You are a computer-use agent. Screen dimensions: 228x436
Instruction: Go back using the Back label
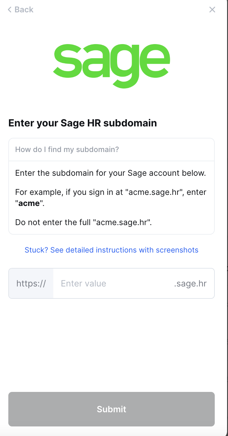click(24, 10)
